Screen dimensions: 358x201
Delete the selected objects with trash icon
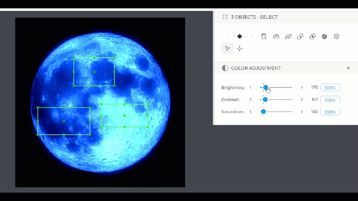coord(264,36)
